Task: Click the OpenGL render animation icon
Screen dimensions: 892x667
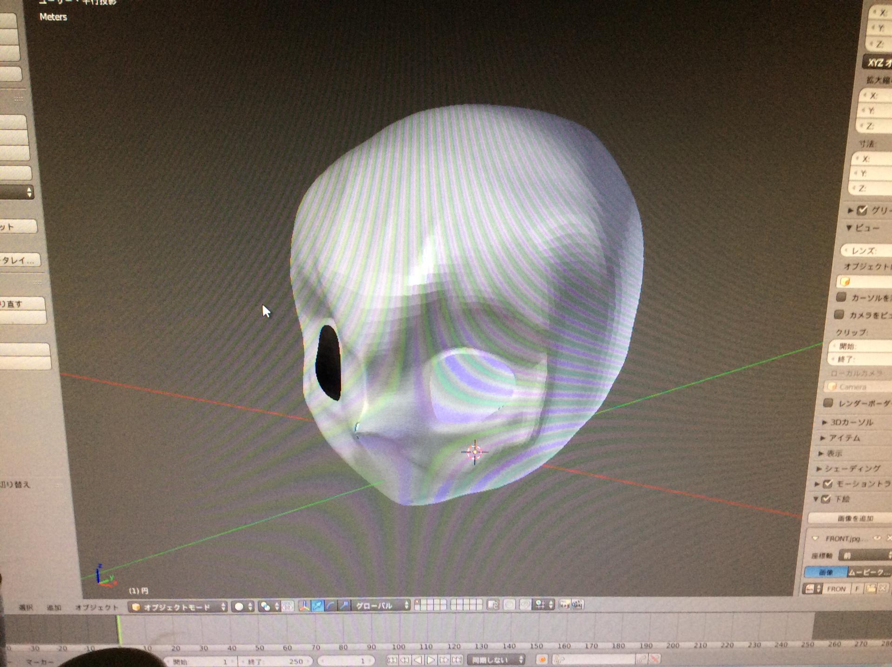Action: 577,604
